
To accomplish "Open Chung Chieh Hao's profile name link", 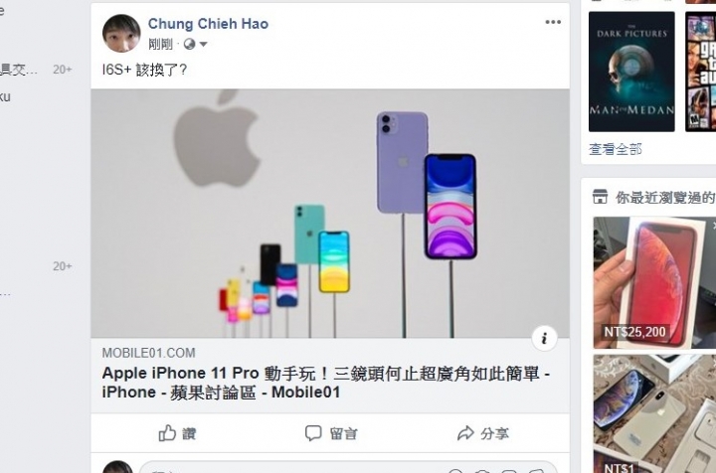I will (x=208, y=24).
